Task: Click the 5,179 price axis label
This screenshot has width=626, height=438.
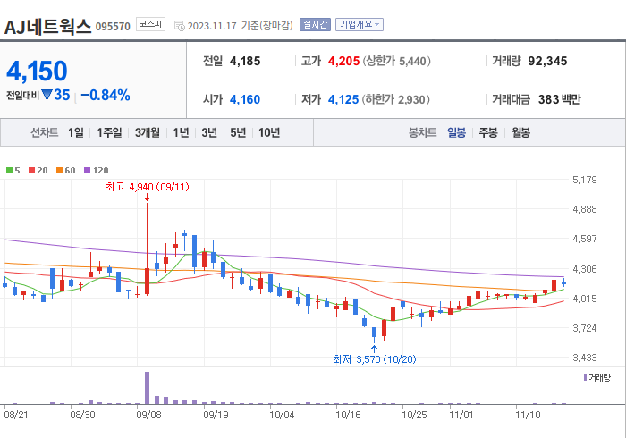Action: coord(585,180)
